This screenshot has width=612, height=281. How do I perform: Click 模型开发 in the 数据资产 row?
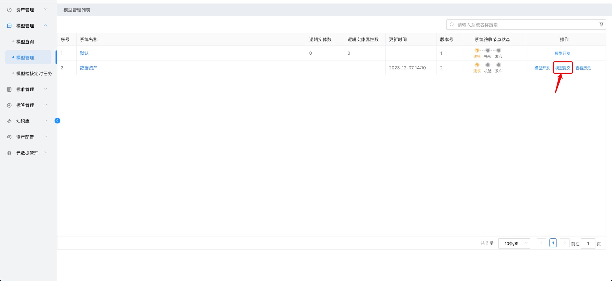[x=542, y=68]
